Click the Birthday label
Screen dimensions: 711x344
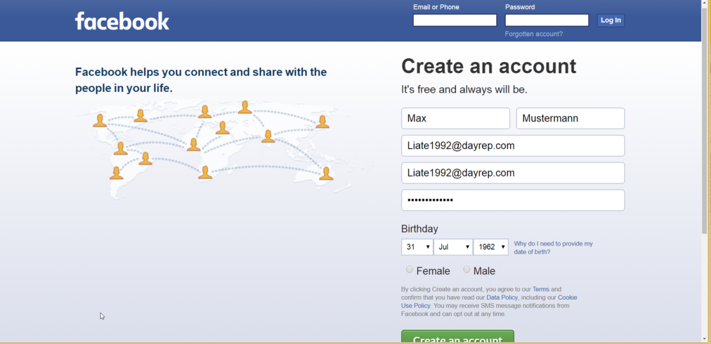click(x=419, y=229)
